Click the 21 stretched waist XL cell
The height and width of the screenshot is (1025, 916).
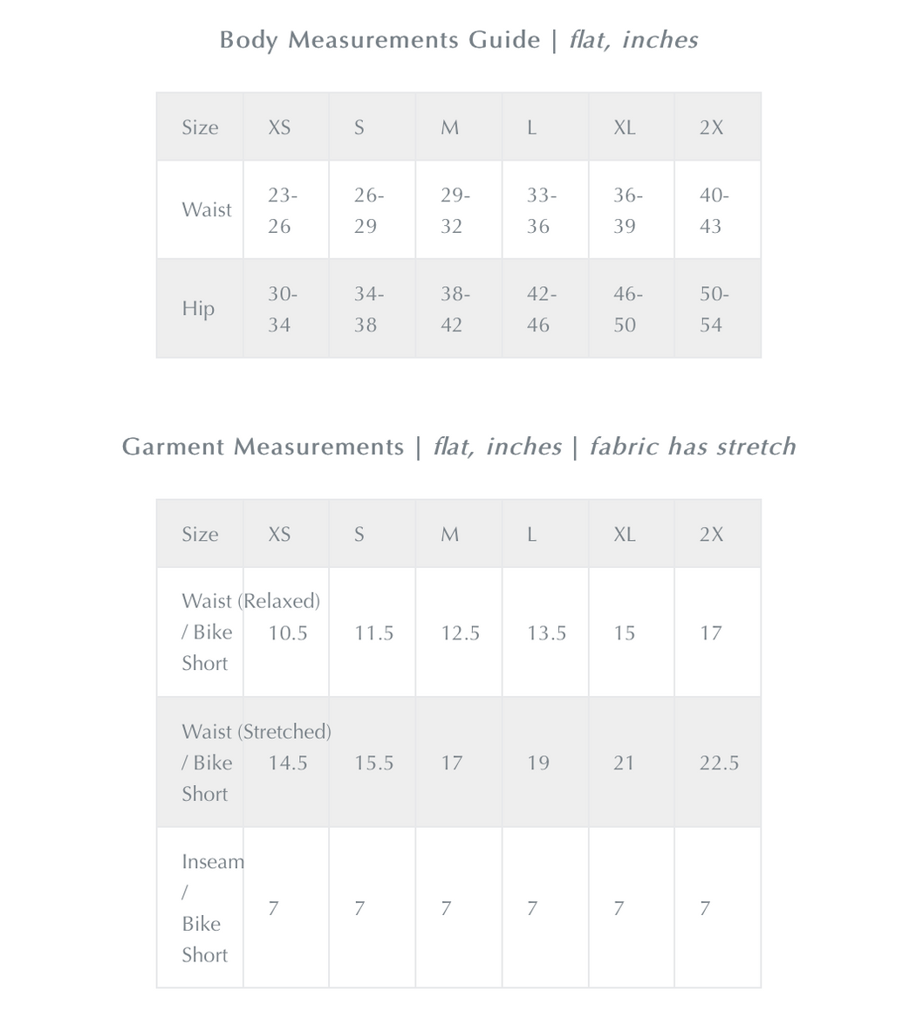[x=624, y=763]
